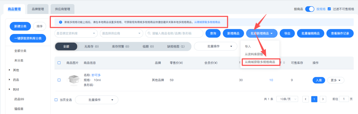Viewport: 358px width, 114px height.
Task: Open 请选择供应商 dropdown
Action: click(x=121, y=33)
